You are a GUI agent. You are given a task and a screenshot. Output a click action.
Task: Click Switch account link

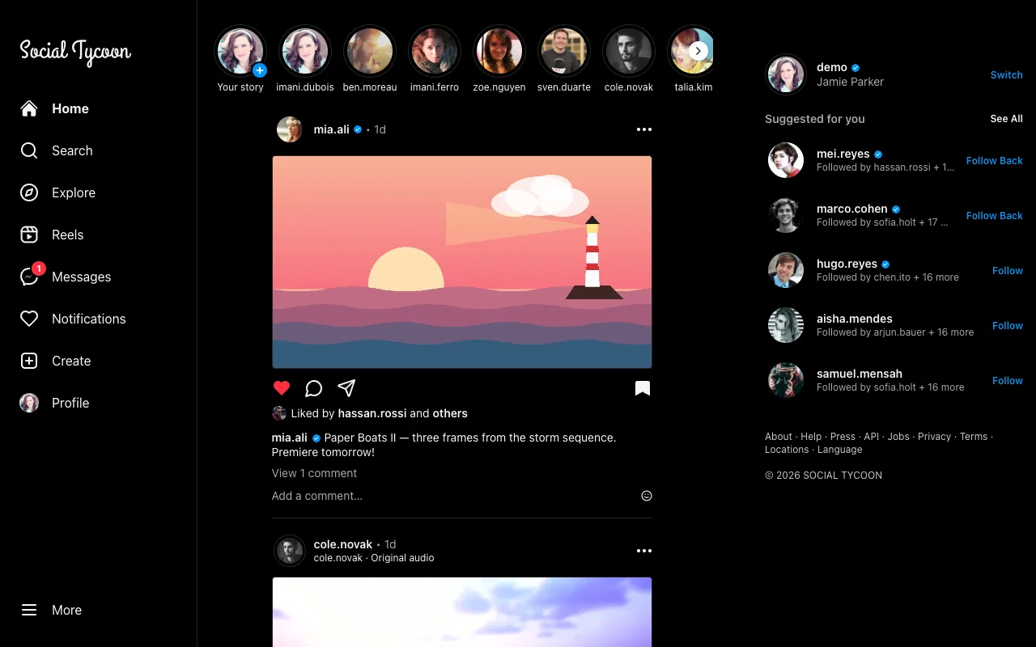[1007, 74]
